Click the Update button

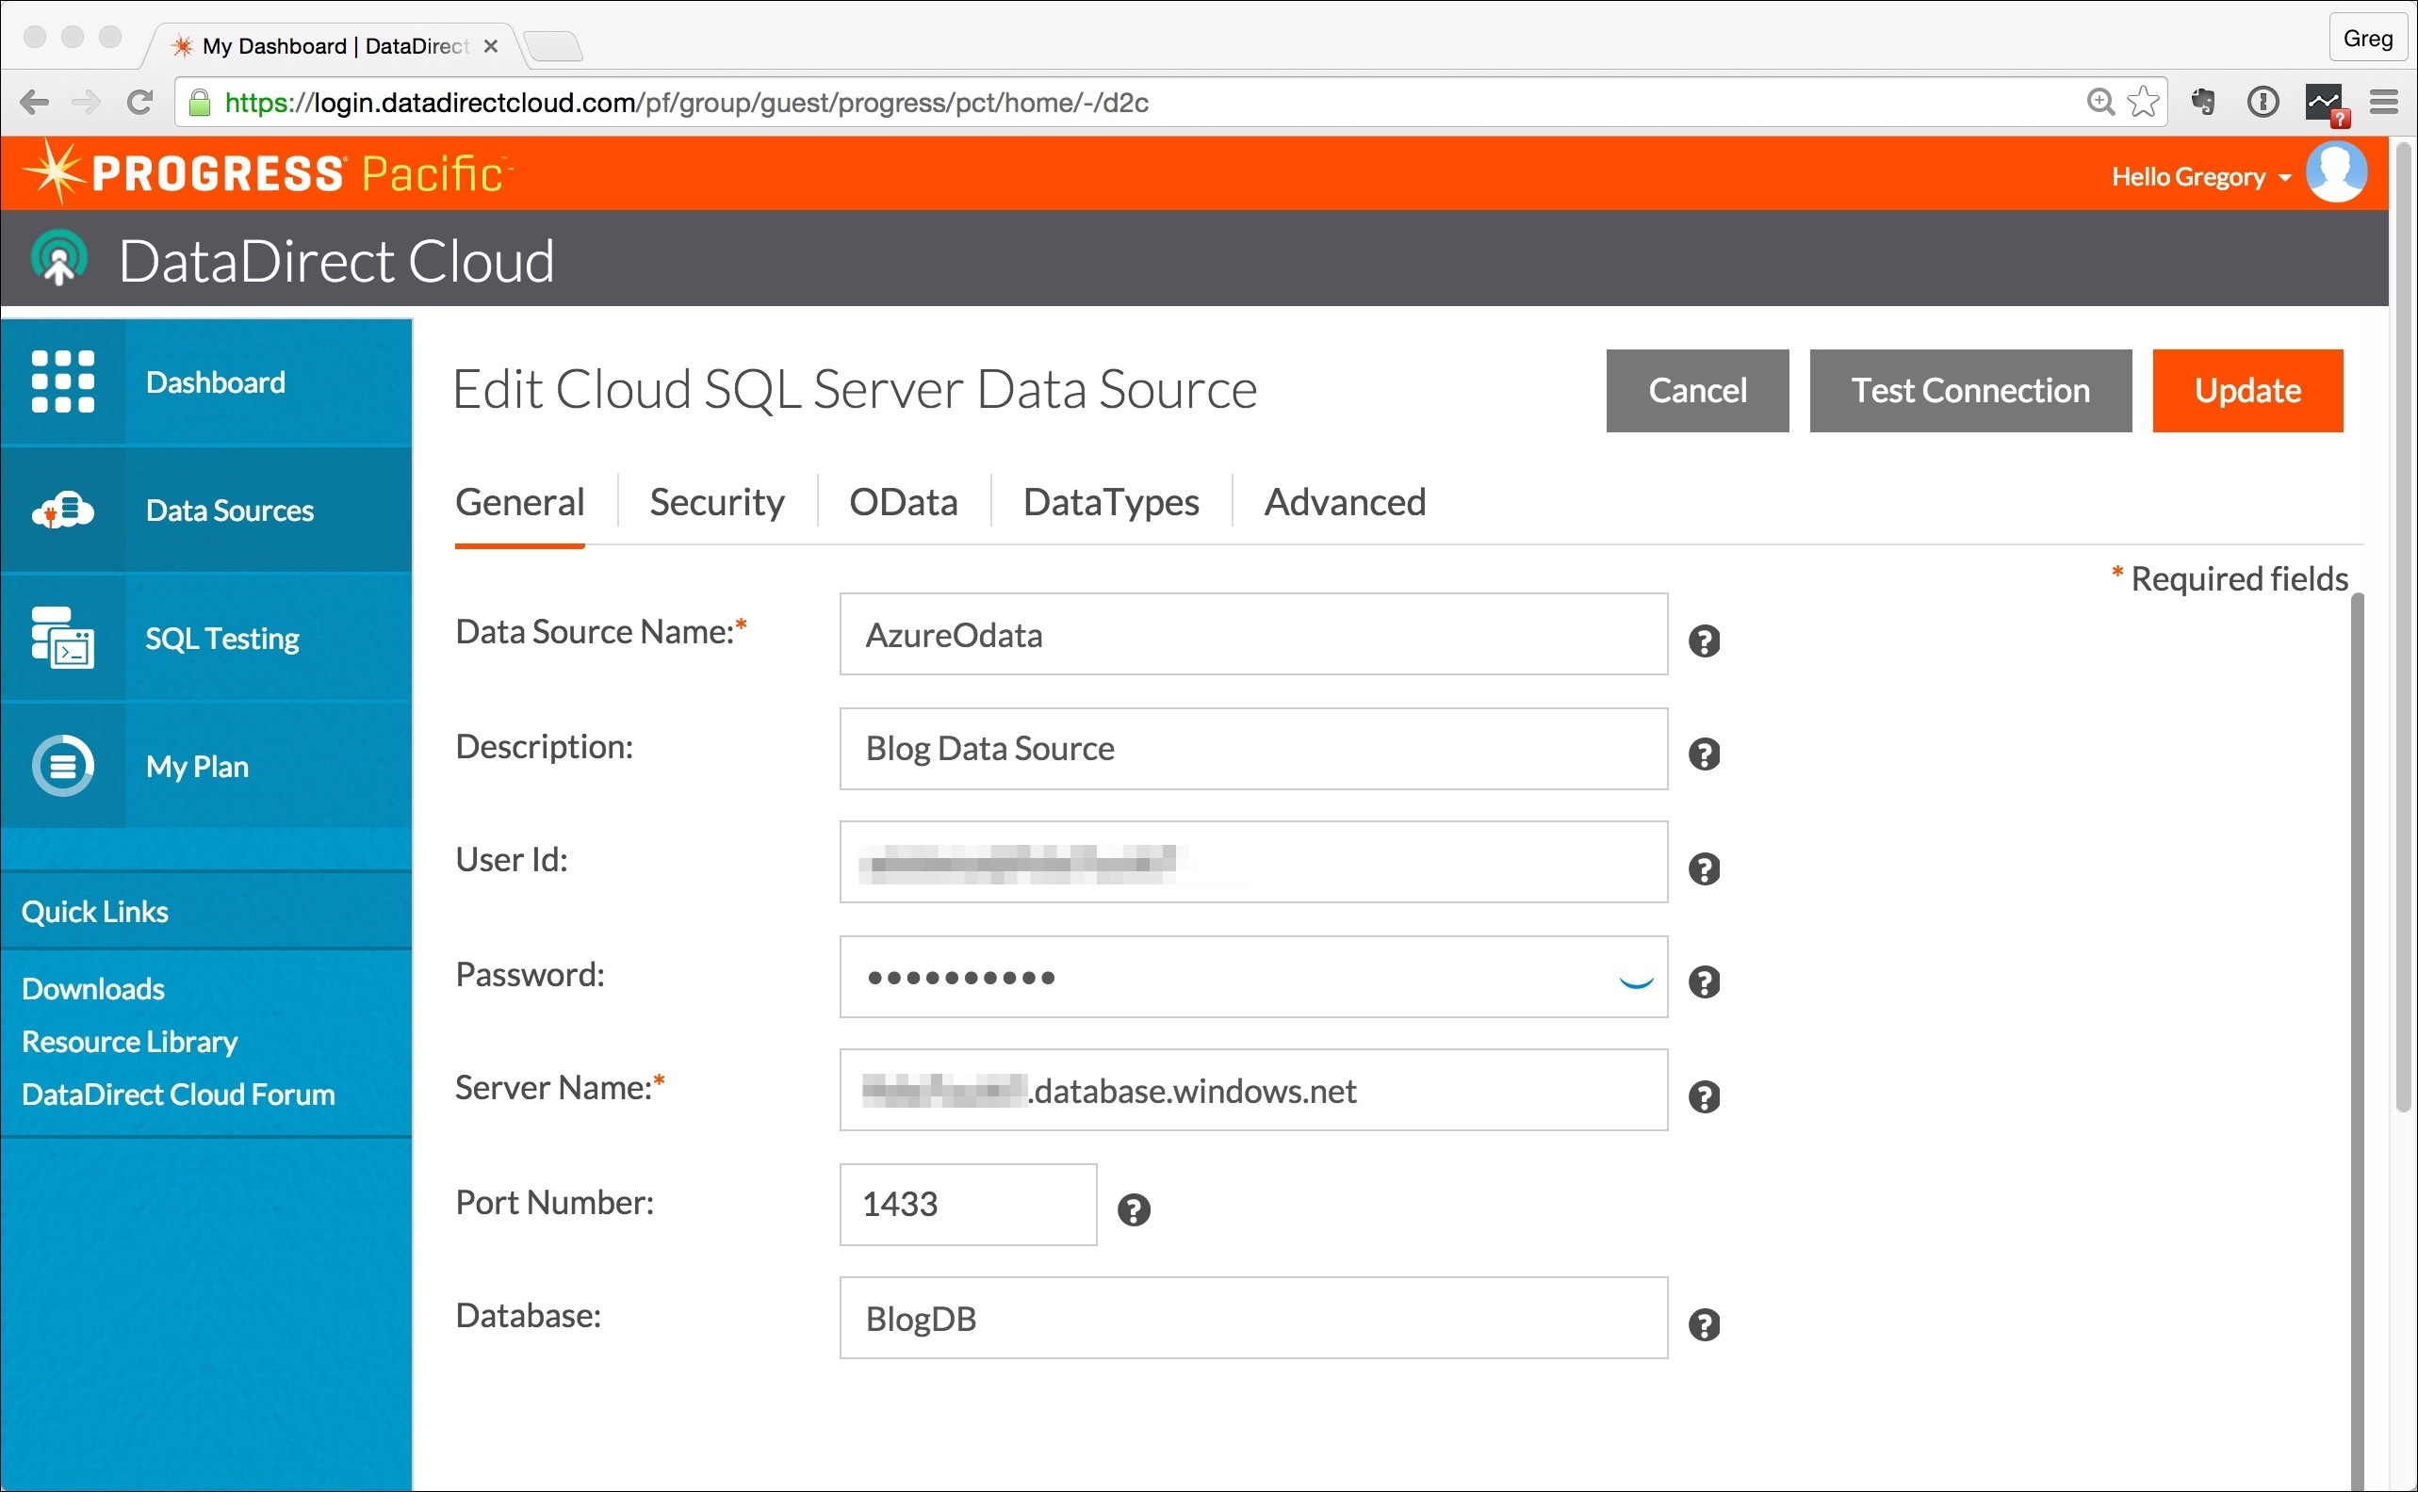[x=2247, y=390]
